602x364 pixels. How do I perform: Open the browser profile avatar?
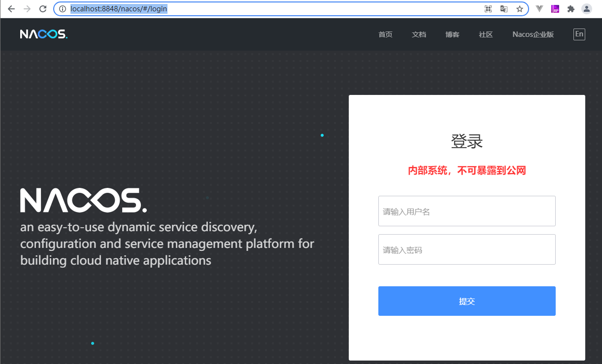tap(587, 9)
